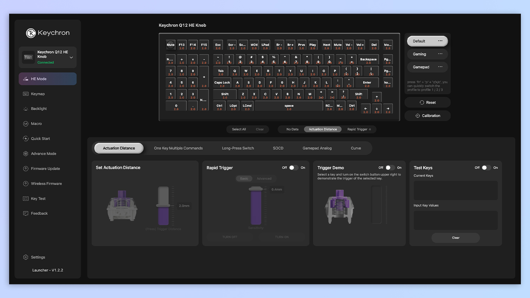Open the Gaming profile options menu
The height and width of the screenshot is (298, 530).
pos(440,54)
